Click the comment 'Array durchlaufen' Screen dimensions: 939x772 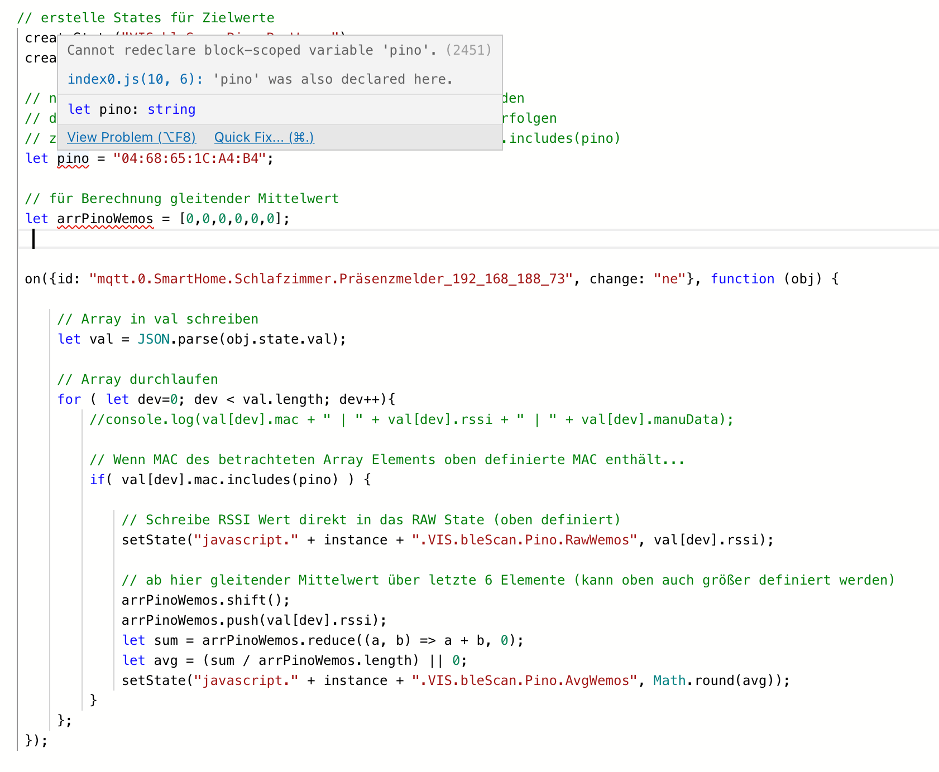click(x=138, y=379)
